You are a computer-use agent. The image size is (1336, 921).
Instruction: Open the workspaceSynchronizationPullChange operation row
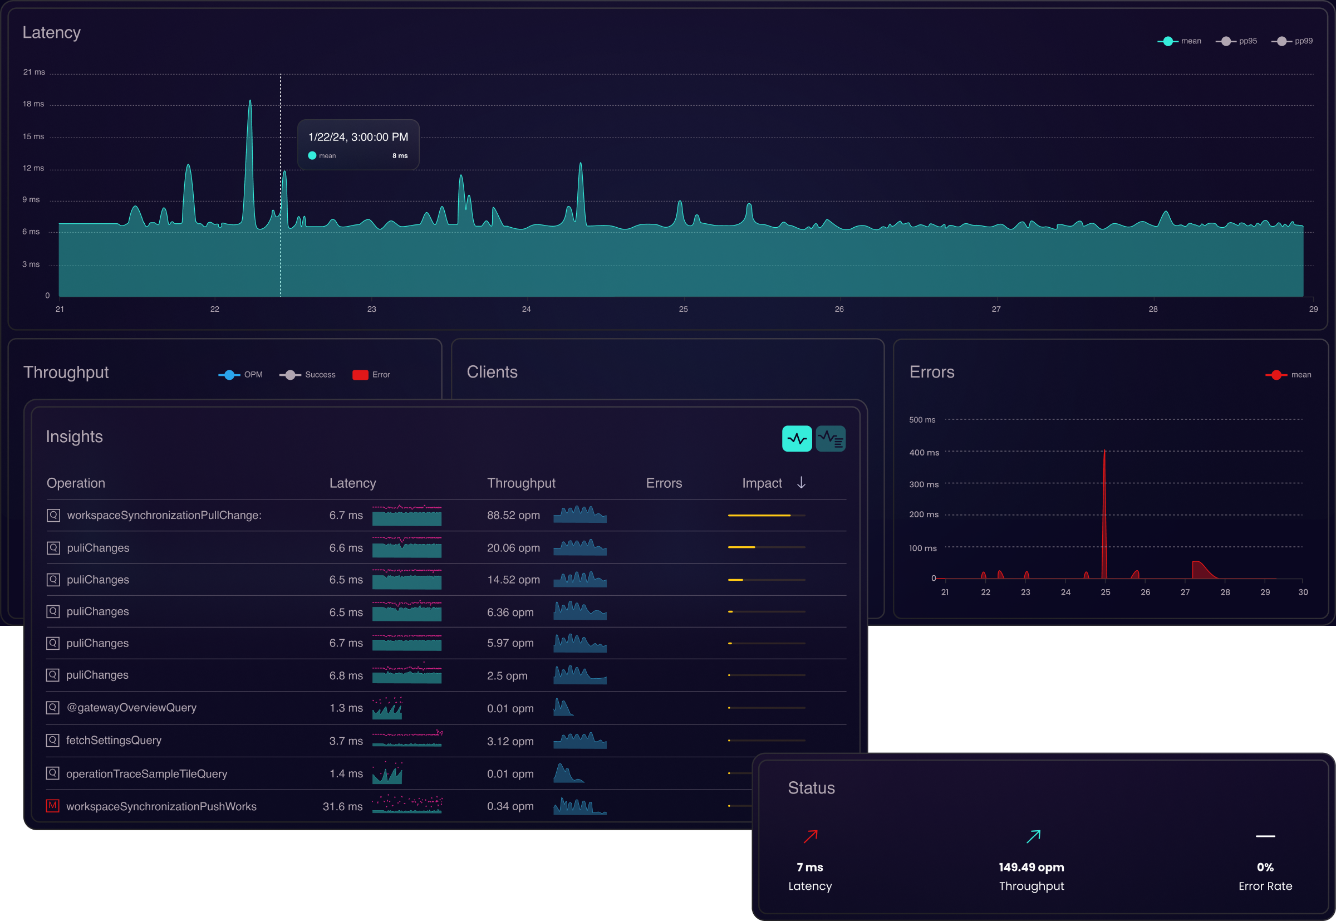coord(164,515)
